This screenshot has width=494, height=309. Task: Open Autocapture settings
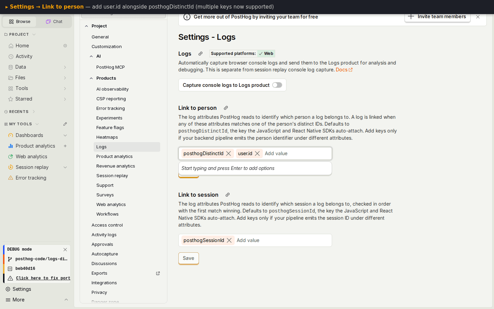(x=105, y=254)
